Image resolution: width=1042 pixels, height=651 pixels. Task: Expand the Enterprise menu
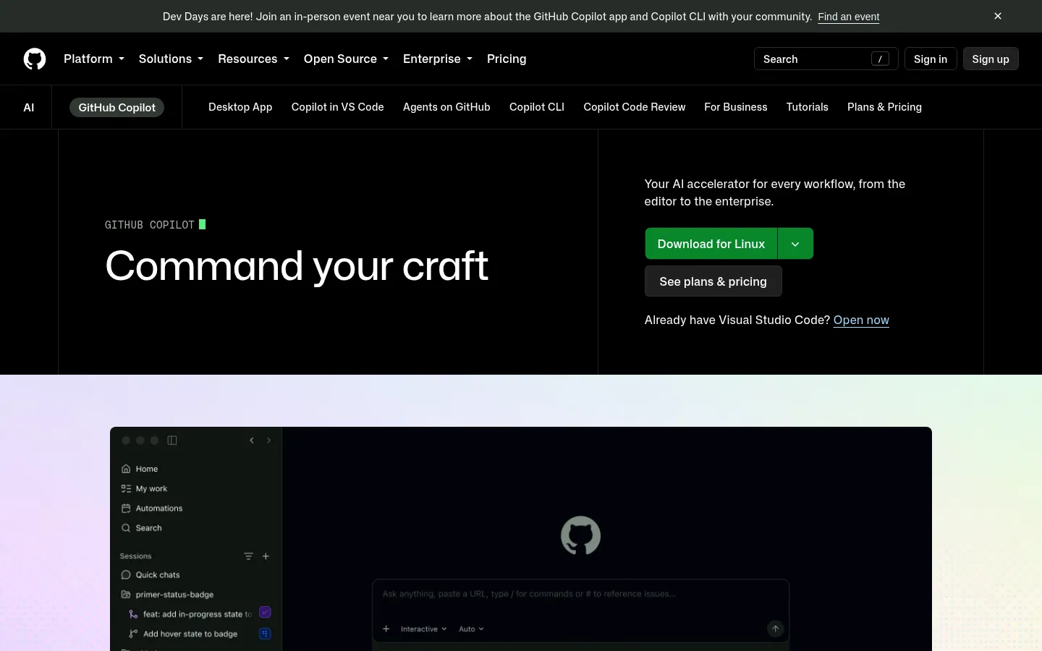(x=438, y=59)
